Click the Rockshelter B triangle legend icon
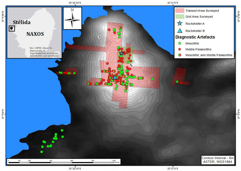The height and width of the screenshot is (171, 241). pyautogui.click(x=180, y=31)
